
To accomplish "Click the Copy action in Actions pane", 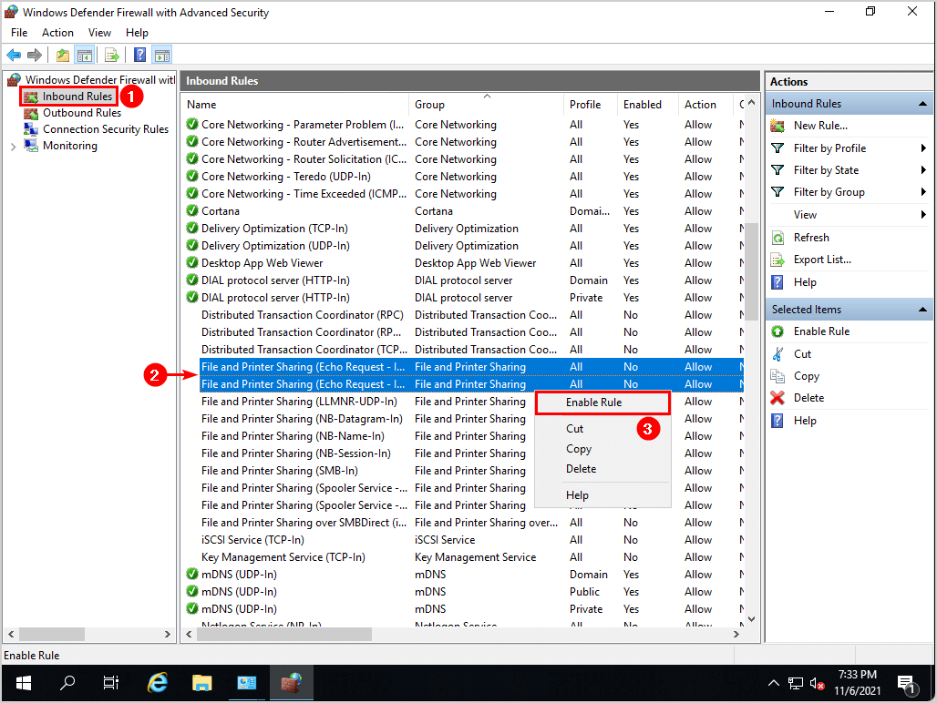I will 806,376.
